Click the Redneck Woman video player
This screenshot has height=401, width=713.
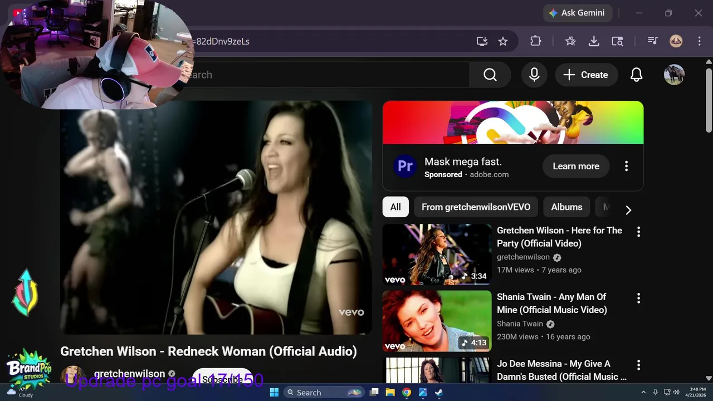[216, 217]
